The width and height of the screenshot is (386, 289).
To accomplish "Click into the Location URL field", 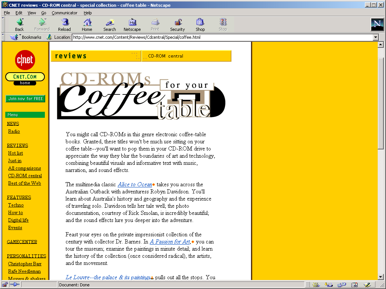I will [222, 37].
